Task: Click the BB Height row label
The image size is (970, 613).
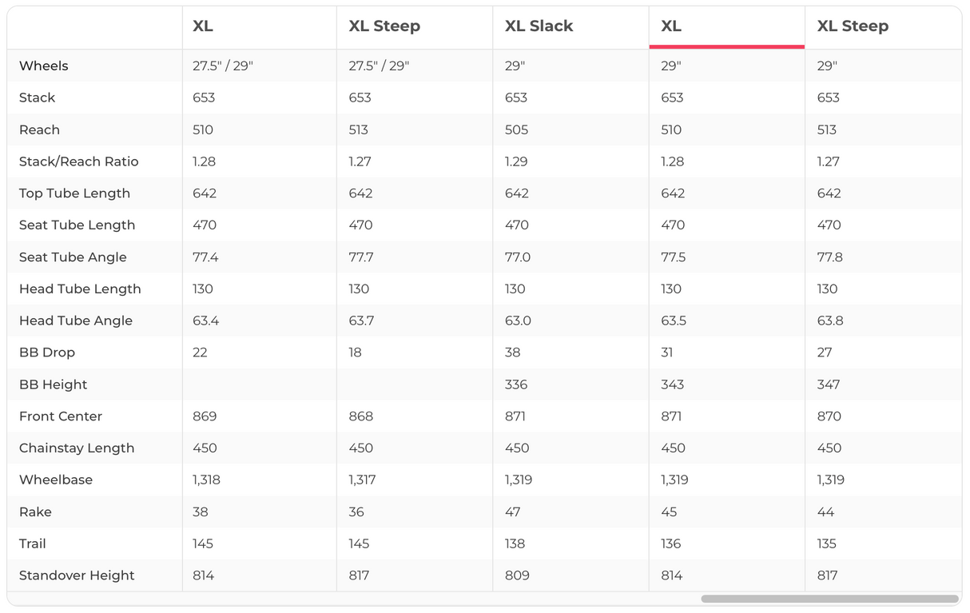Action: point(54,384)
